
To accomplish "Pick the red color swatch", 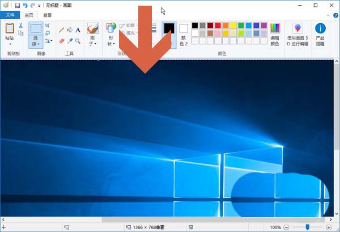I will (218, 26).
